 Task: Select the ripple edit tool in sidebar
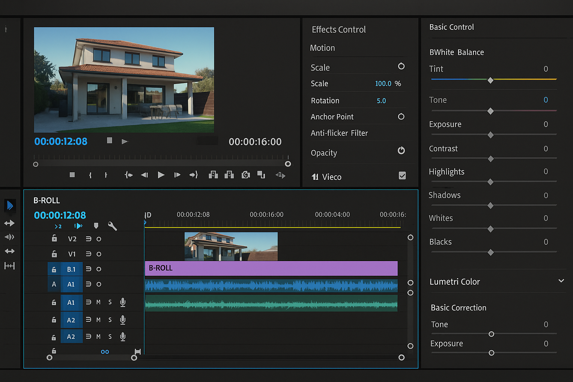coord(10,223)
